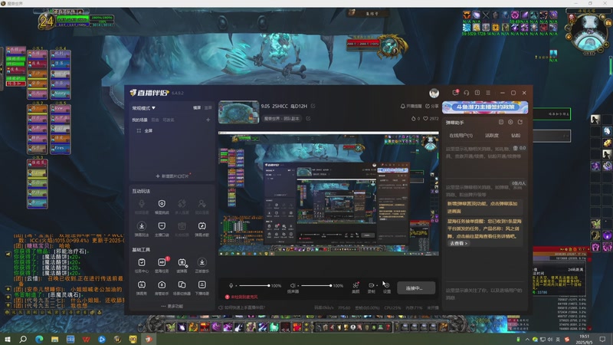
Task: Open the 斗鱼潜力主播签约政策 banner
Action: tap(485, 107)
